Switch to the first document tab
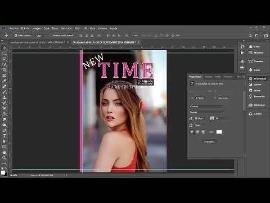This screenshot has height=203, width=270. click(37, 42)
